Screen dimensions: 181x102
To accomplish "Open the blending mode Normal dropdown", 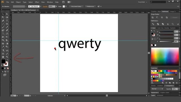I will coord(157,89).
